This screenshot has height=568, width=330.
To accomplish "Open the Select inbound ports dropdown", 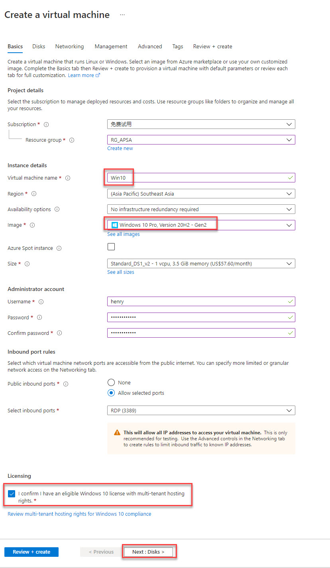I will (201, 410).
